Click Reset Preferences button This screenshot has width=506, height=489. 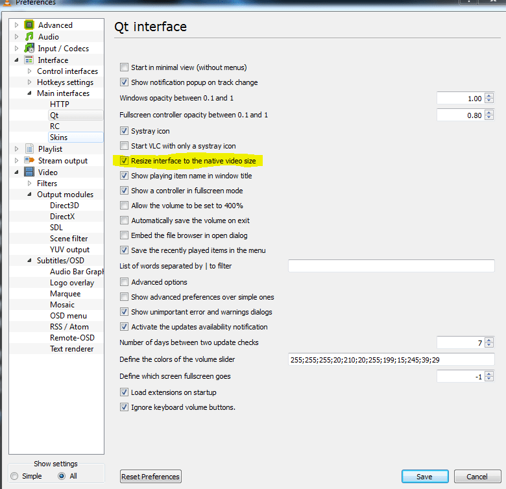tap(151, 477)
